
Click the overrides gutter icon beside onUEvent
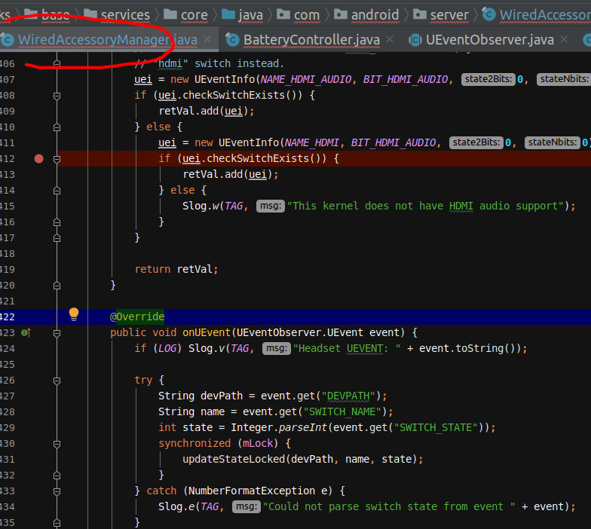coord(26,333)
